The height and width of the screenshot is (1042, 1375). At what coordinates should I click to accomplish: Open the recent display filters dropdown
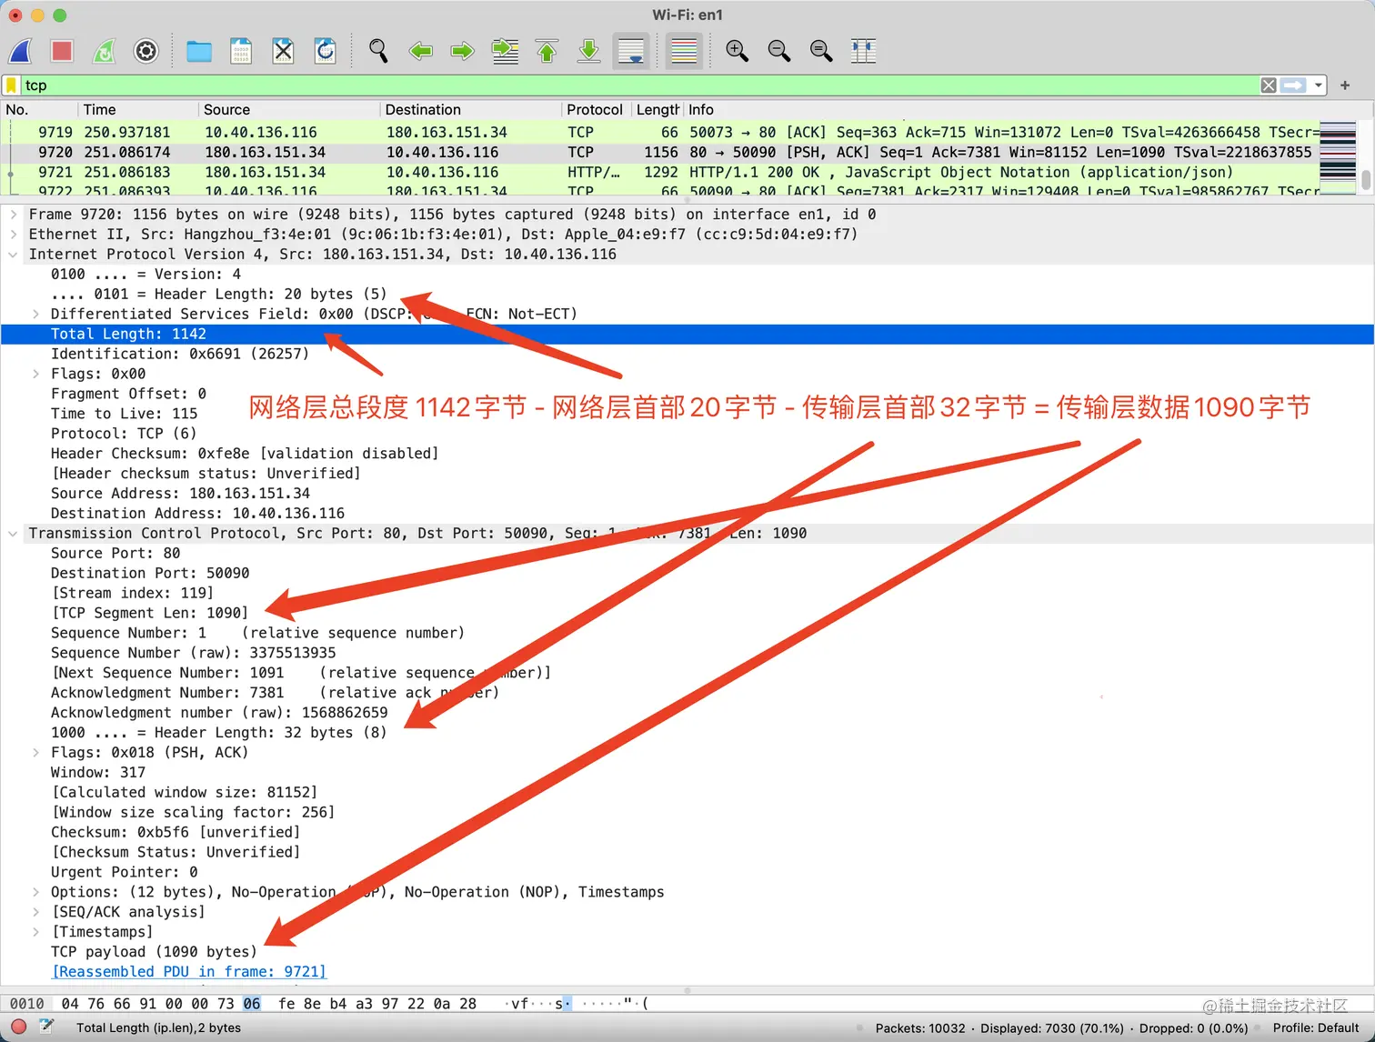(1318, 85)
